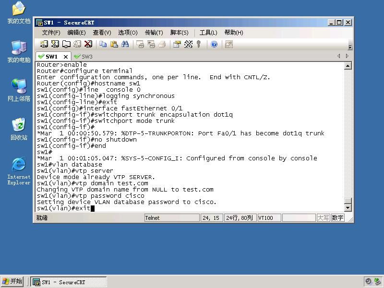The image size is (384, 288).
Task: Click the grayed Reconnect toolbar icon
Action: click(x=77, y=44)
